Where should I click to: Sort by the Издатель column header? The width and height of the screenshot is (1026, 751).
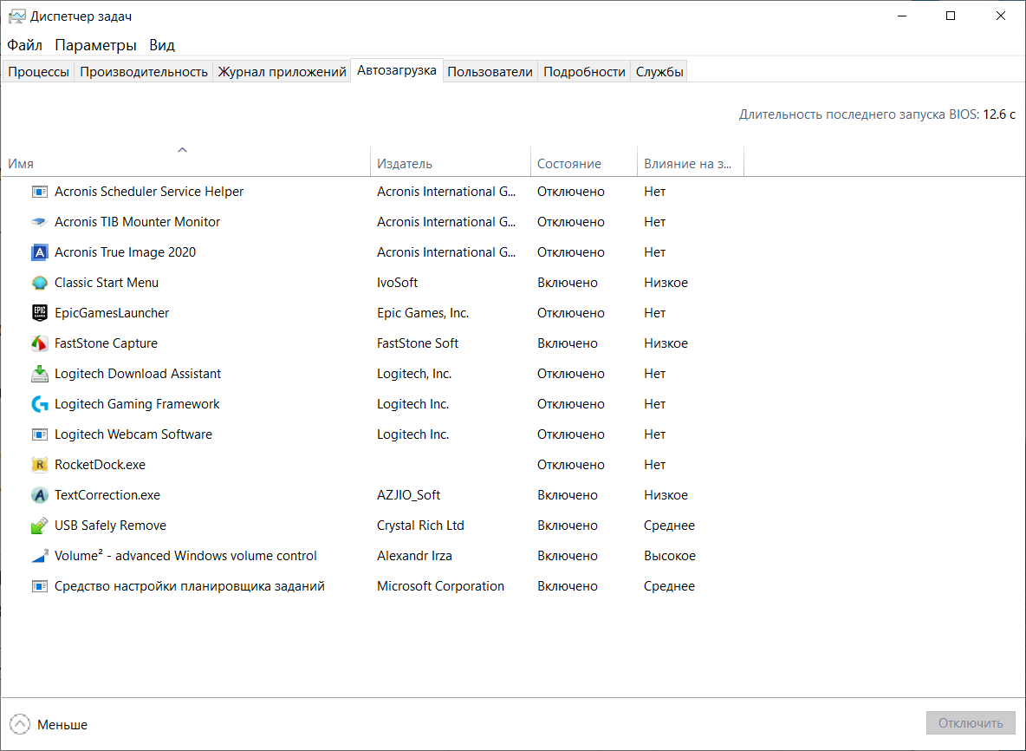(x=404, y=164)
